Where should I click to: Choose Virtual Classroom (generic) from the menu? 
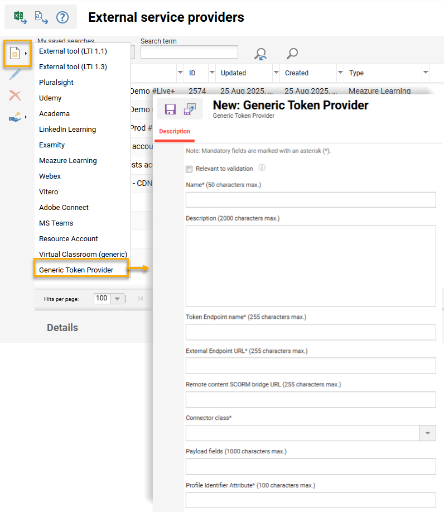(83, 255)
